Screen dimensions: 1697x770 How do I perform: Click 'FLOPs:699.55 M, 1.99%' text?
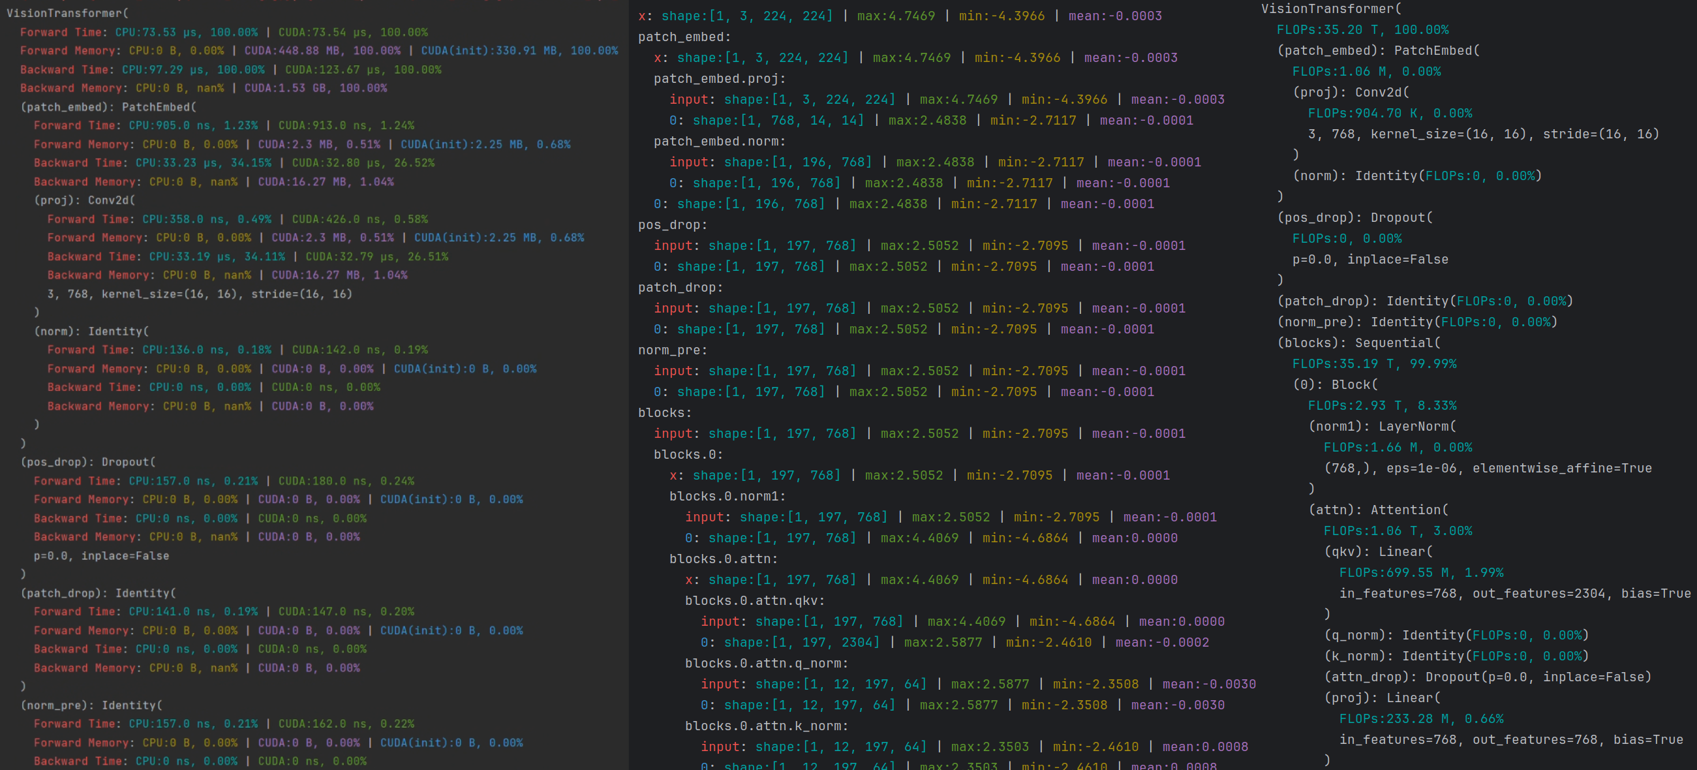pyautogui.click(x=1421, y=572)
